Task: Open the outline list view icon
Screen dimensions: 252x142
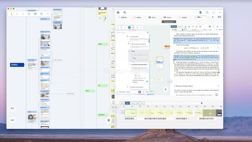Action: pos(29,14)
